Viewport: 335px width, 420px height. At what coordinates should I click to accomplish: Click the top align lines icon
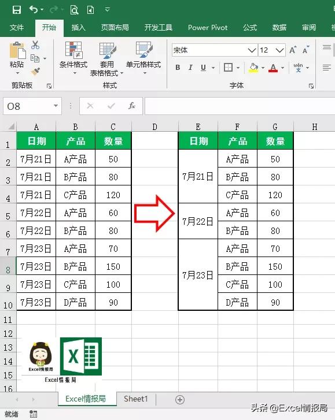tap(327, 47)
